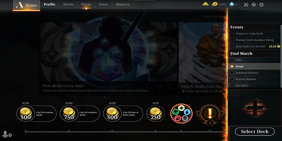282x141 pixels.
Task: Click the 750 gold creature spells quest
Action: click(x=80, y=114)
